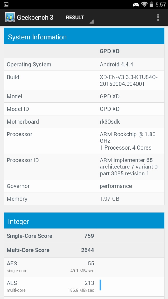Viewport: 168px width, 299px height.
Task: Tap the Geekbench 3 app icon
Action: (10, 17)
